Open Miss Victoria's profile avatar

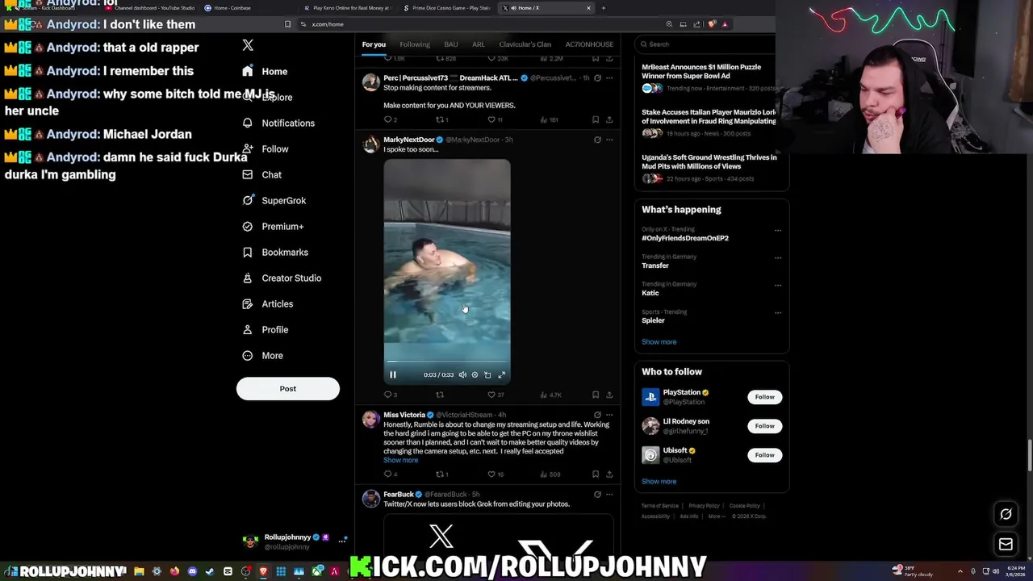click(370, 419)
